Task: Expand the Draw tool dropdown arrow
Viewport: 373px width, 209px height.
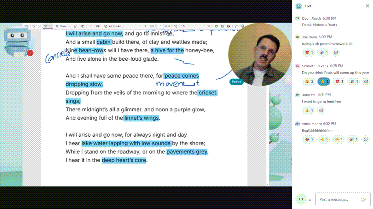Action: pyautogui.click(x=69, y=26)
